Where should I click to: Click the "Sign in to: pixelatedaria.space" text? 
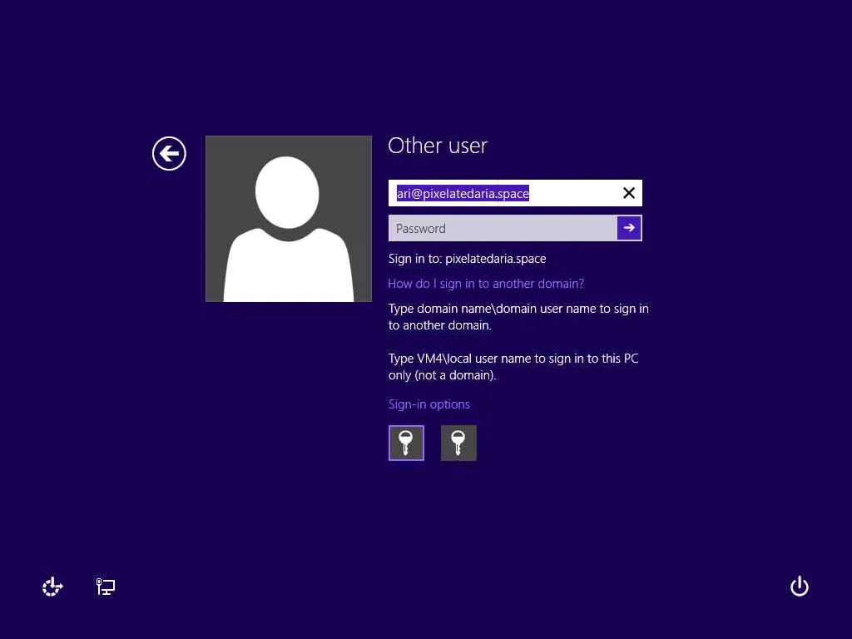tap(468, 259)
